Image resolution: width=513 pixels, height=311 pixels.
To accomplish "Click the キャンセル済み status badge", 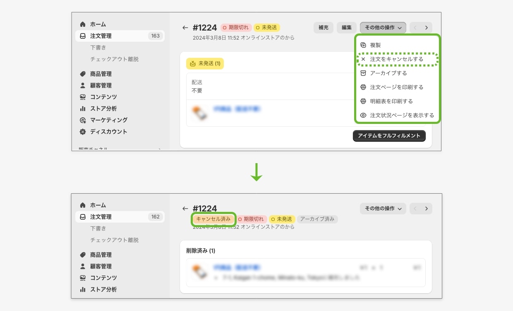I will 213,219.
